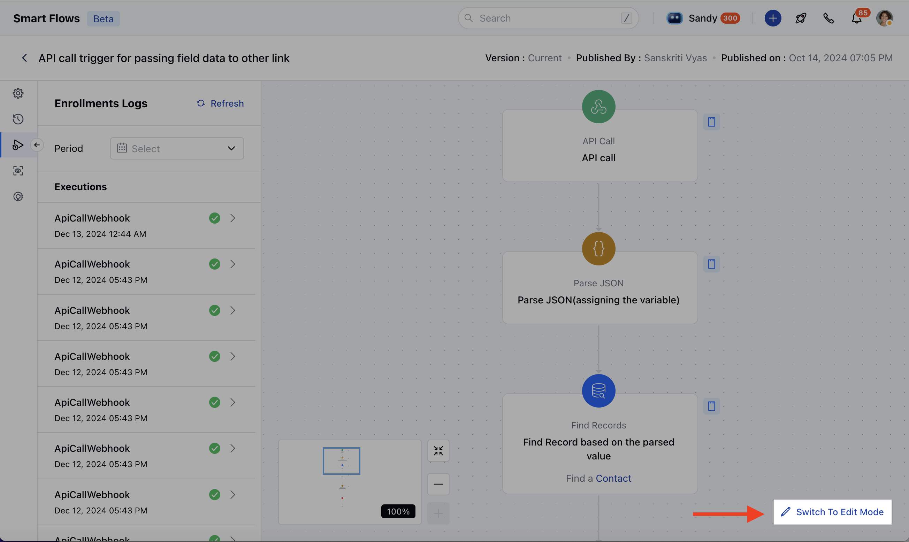Expand the second ApiCallWebhook execution entry
The width and height of the screenshot is (909, 542).
(233, 264)
